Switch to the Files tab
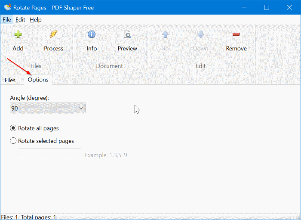 (10, 80)
